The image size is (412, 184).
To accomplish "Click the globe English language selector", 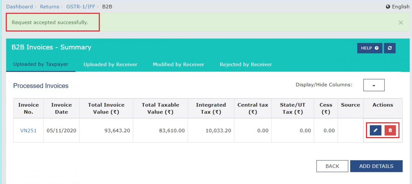I will pos(398,7).
